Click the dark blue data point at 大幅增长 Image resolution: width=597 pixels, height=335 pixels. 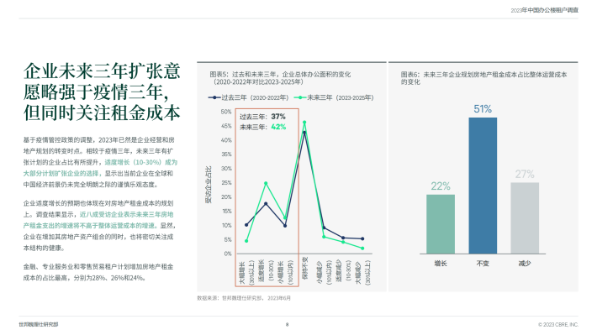(246, 225)
